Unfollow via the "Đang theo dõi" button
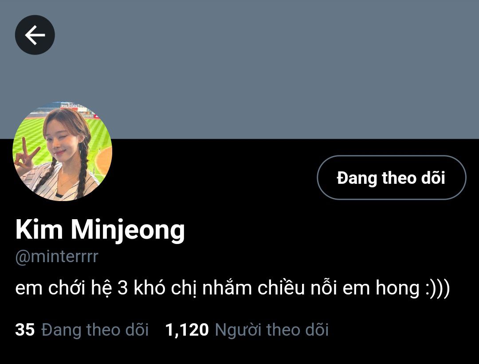479x364 pixels. tap(392, 178)
